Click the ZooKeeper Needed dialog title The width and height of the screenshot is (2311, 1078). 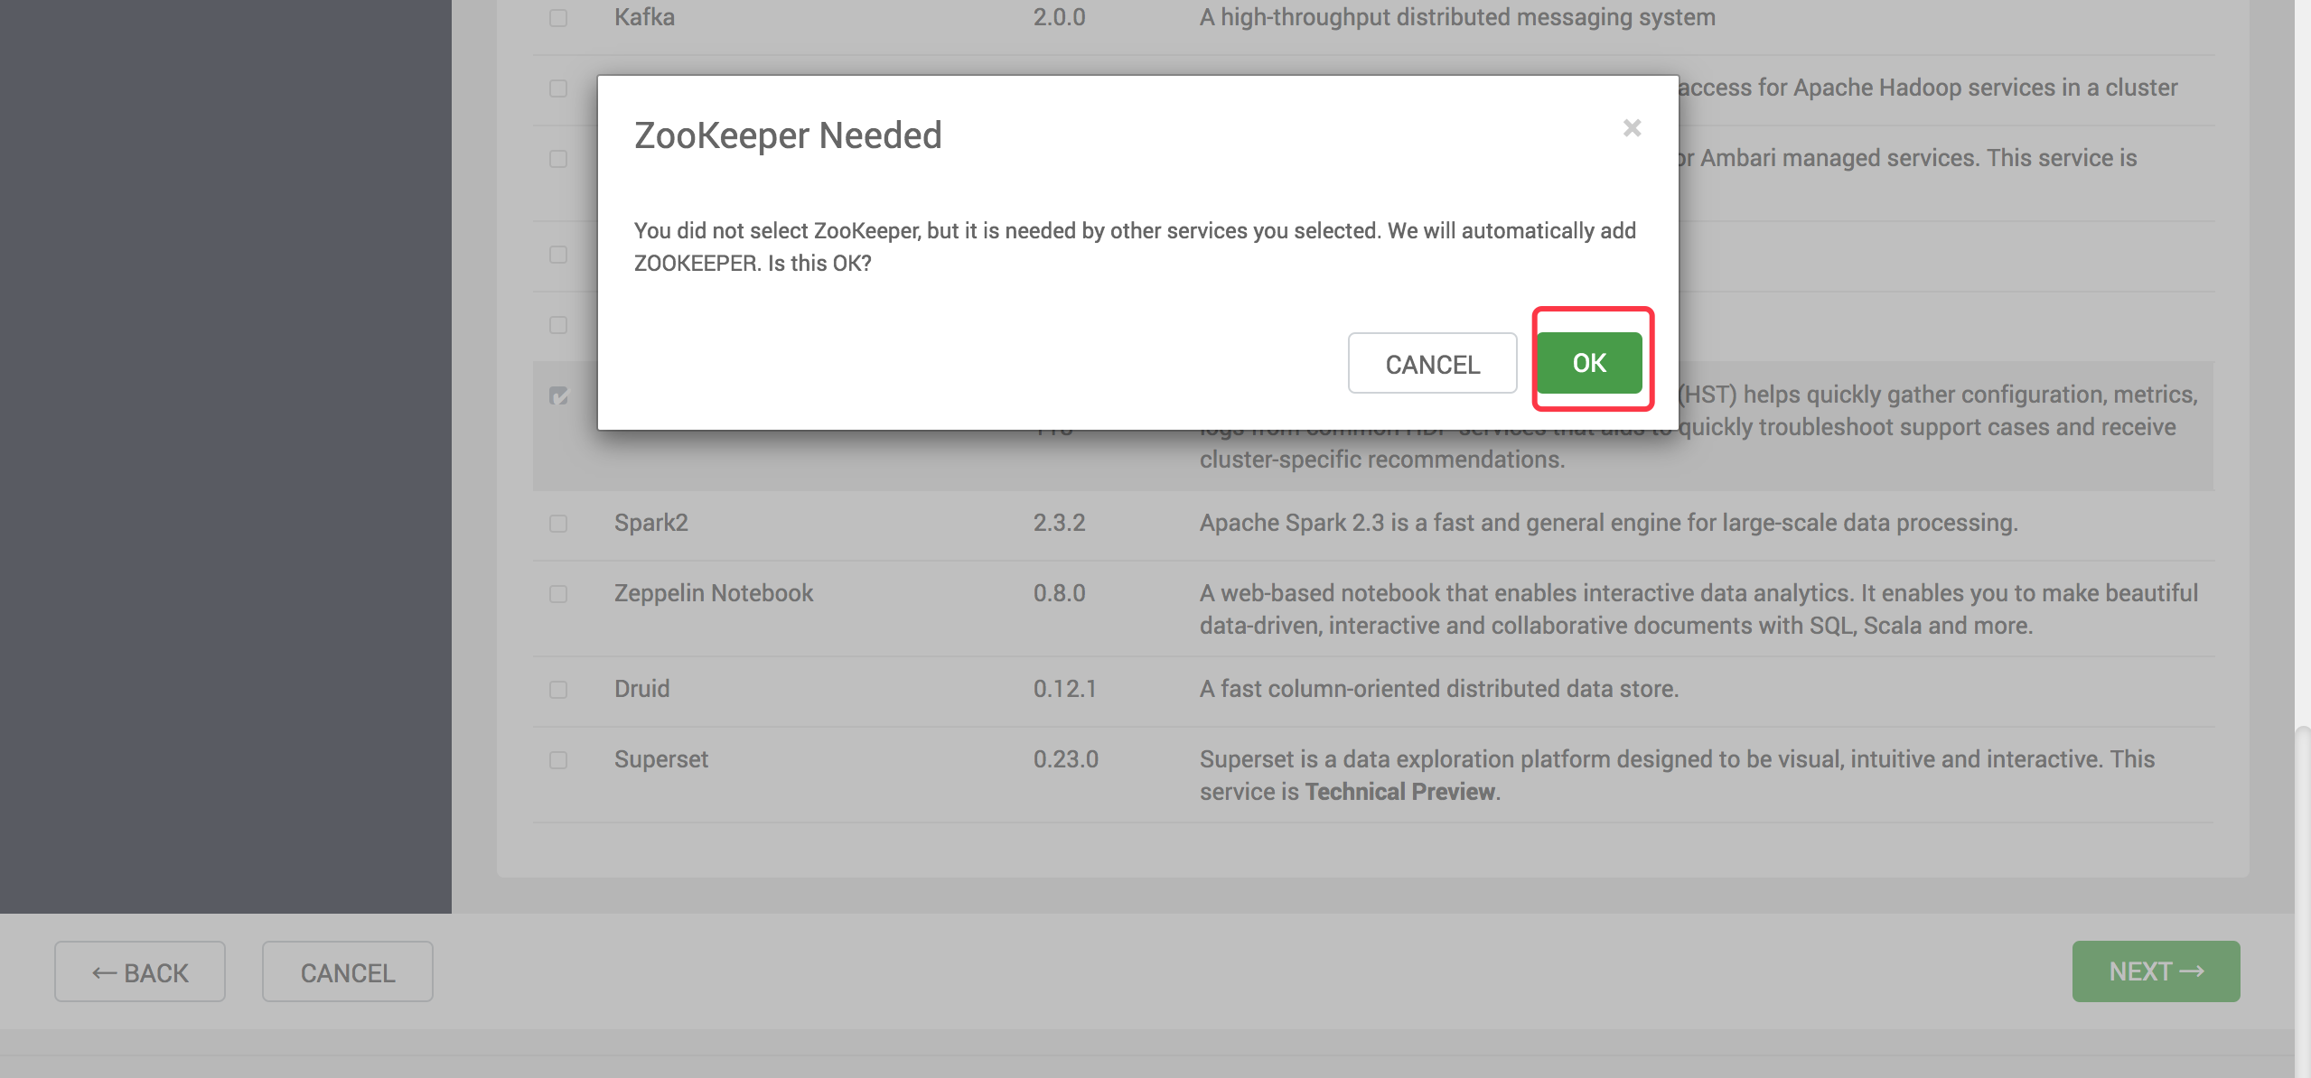(x=787, y=135)
